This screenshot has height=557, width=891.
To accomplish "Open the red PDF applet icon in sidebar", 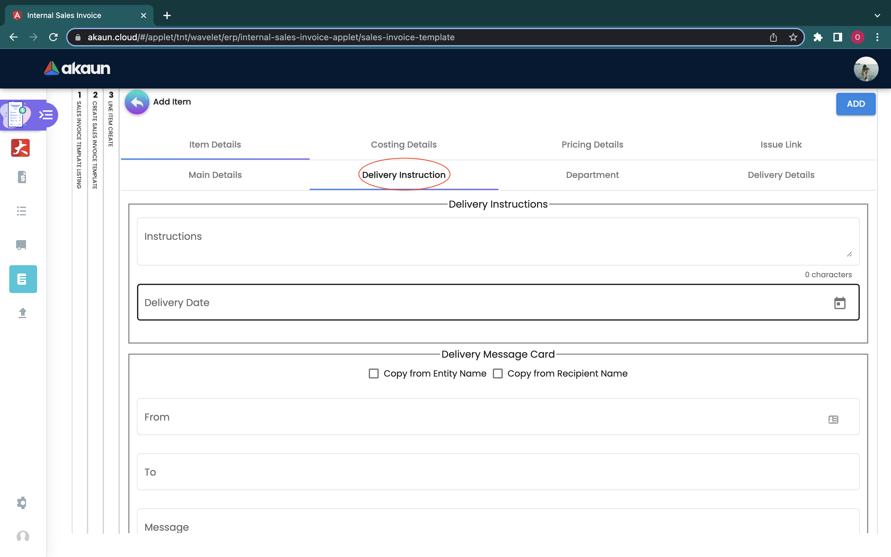I will tap(21, 148).
